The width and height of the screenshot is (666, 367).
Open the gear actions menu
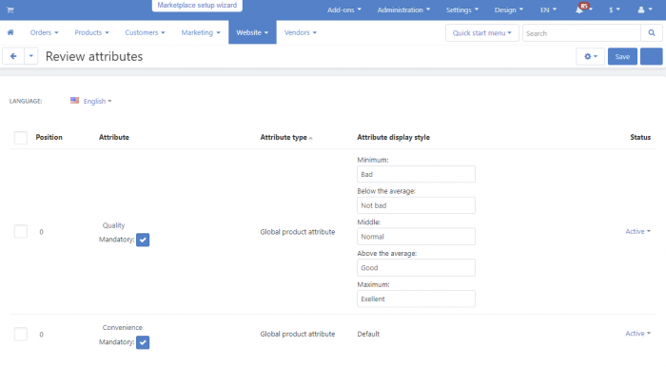click(591, 56)
